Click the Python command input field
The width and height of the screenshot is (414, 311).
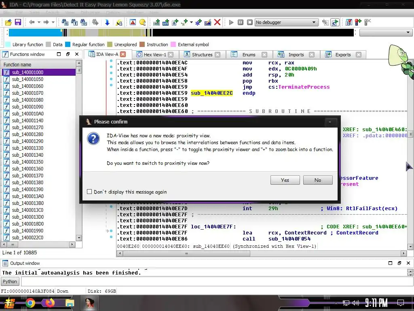pos(217,281)
